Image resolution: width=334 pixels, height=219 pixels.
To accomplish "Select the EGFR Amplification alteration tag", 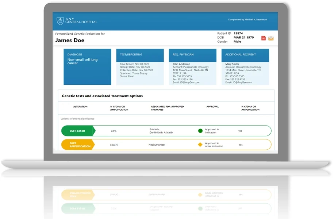I will click(x=78, y=145).
